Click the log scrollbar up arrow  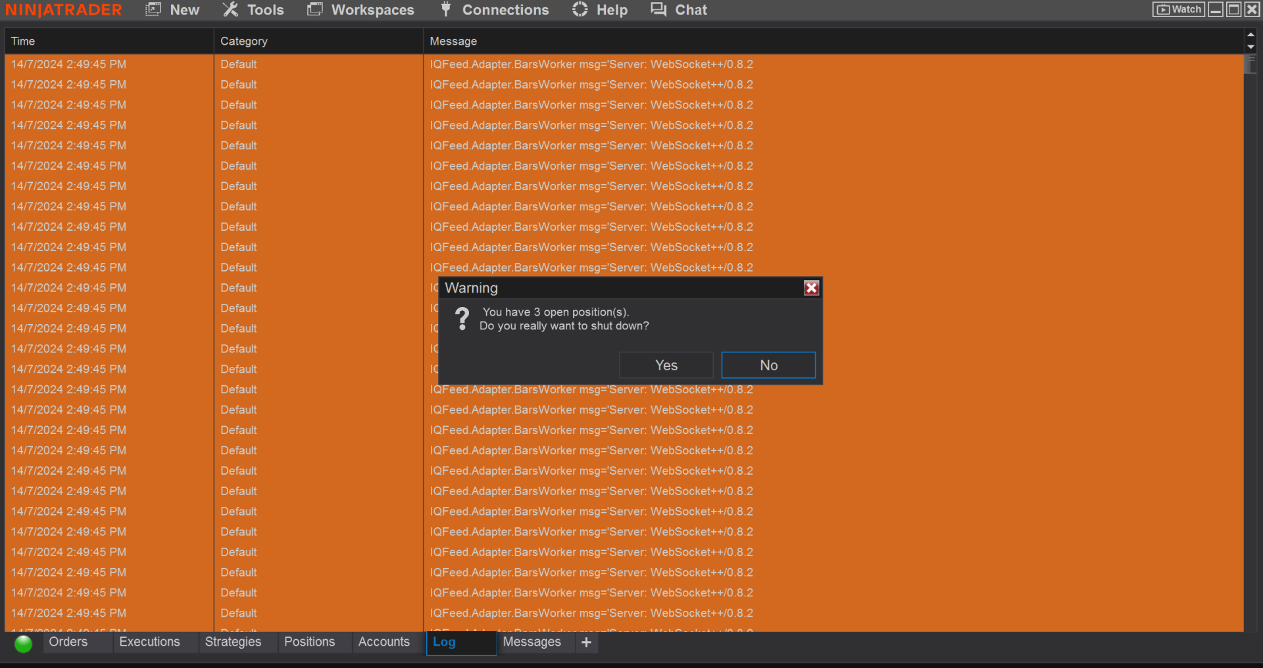pyautogui.click(x=1251, y=35)
